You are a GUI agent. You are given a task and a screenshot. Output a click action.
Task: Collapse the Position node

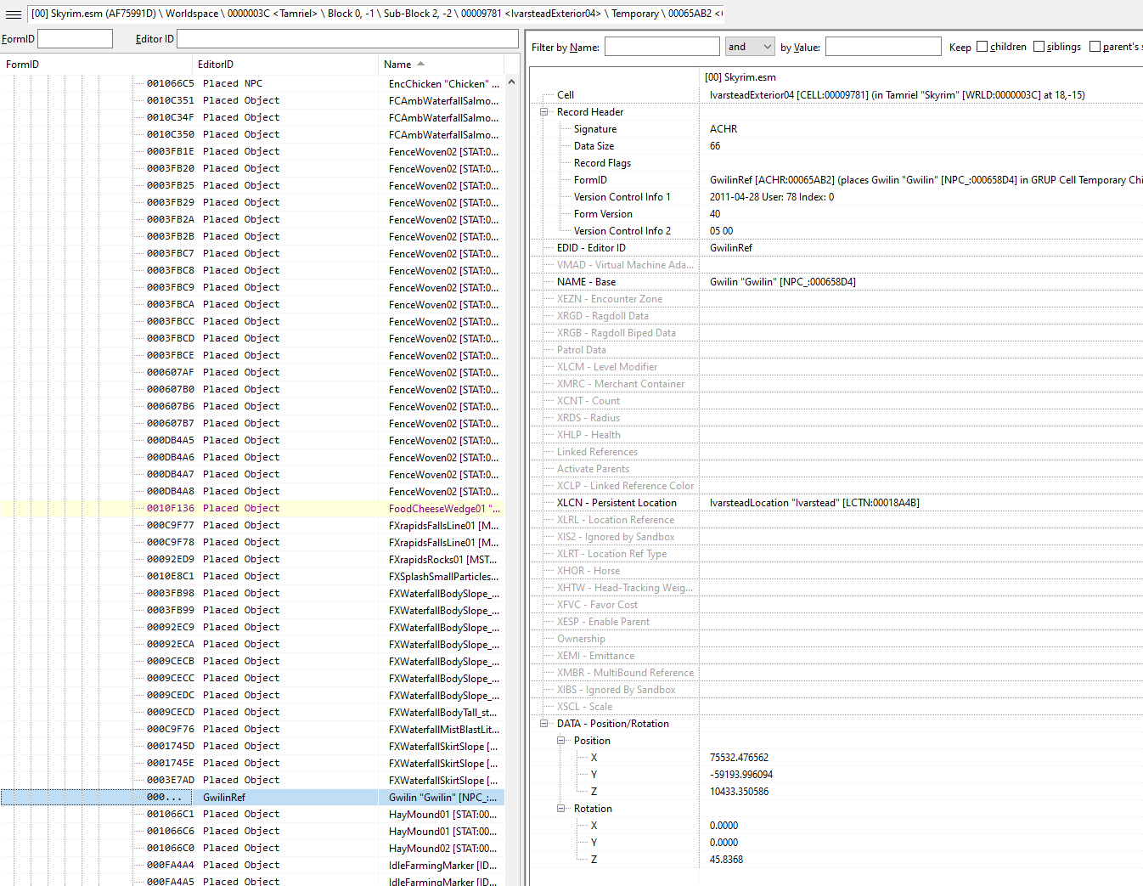pyautogui.click(x=561, y=741)
